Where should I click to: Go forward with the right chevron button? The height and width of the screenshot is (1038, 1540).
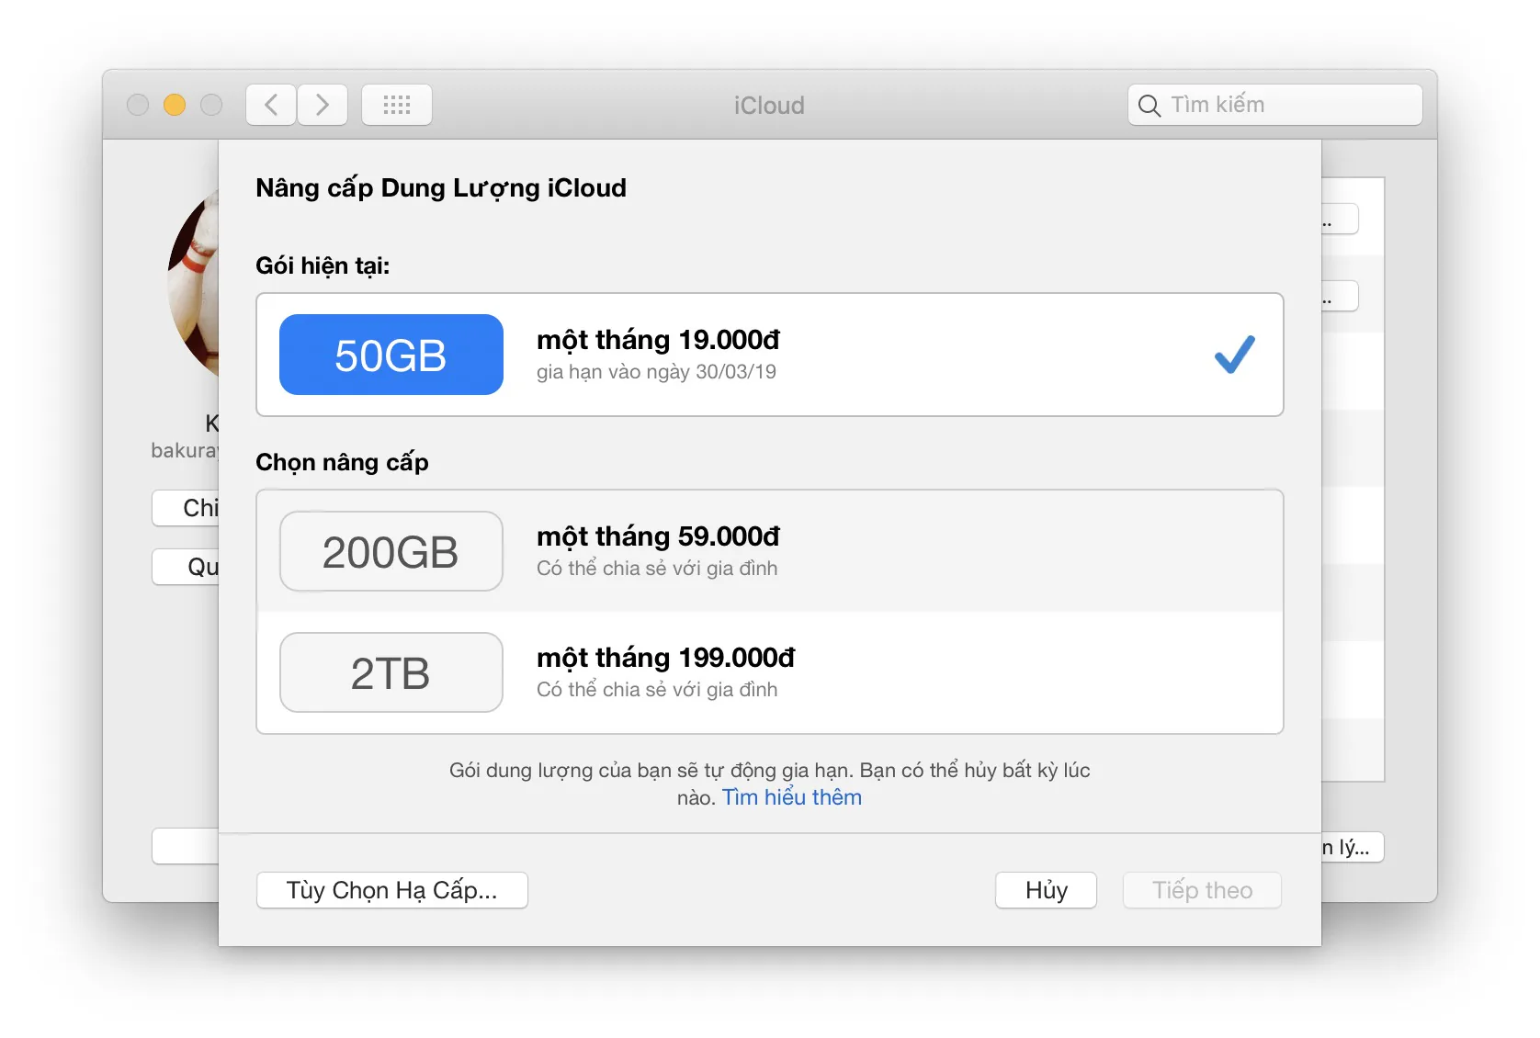pyautogui.click(x=323, y=105)
